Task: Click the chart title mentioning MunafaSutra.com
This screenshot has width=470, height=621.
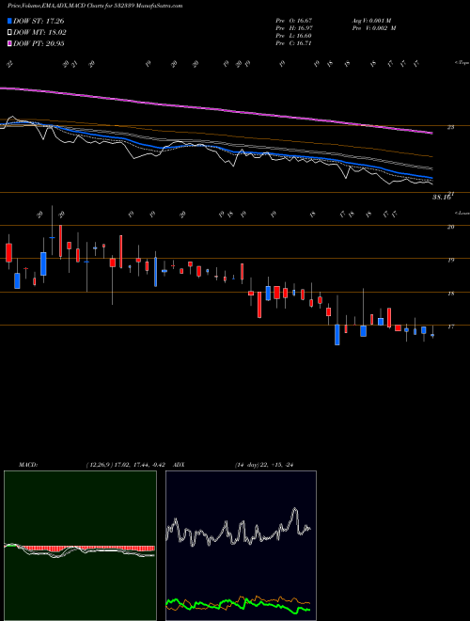Action: click(95, 6)
